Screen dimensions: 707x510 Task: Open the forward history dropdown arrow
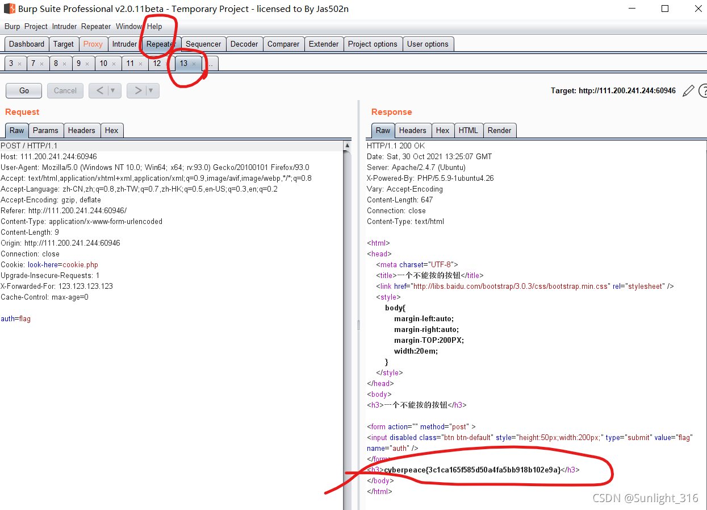(x=151, y=90)
